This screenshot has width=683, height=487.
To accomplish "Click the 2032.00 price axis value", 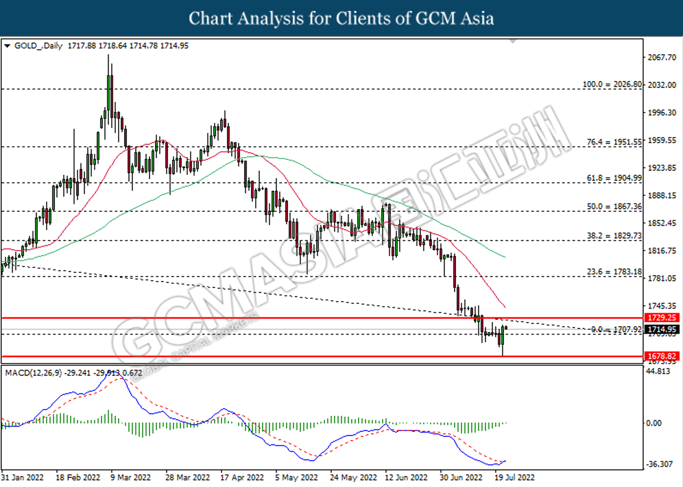I will 662,85.
